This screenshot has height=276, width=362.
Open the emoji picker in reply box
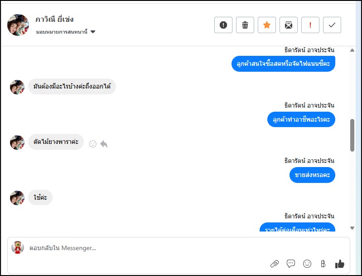(x=307, y=264)
